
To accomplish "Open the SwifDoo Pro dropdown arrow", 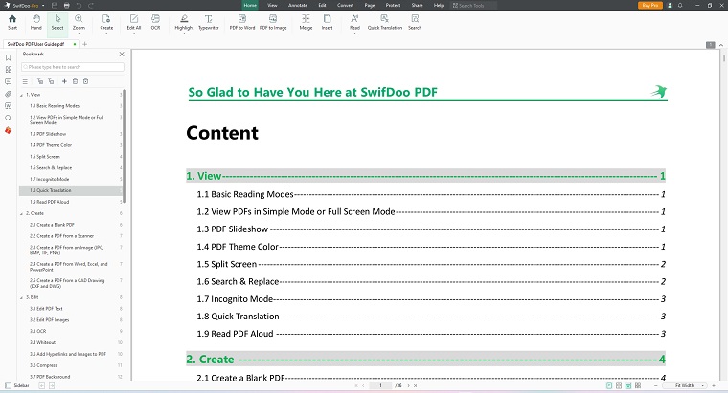I will point(43,6).
